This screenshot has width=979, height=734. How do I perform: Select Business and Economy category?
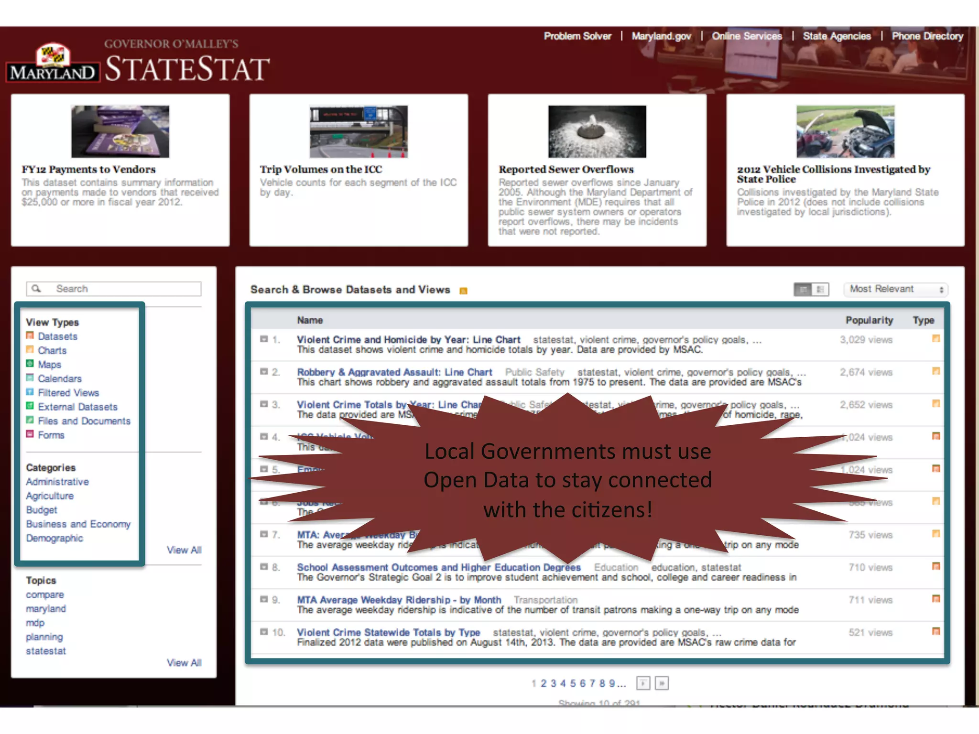[78, 524]
